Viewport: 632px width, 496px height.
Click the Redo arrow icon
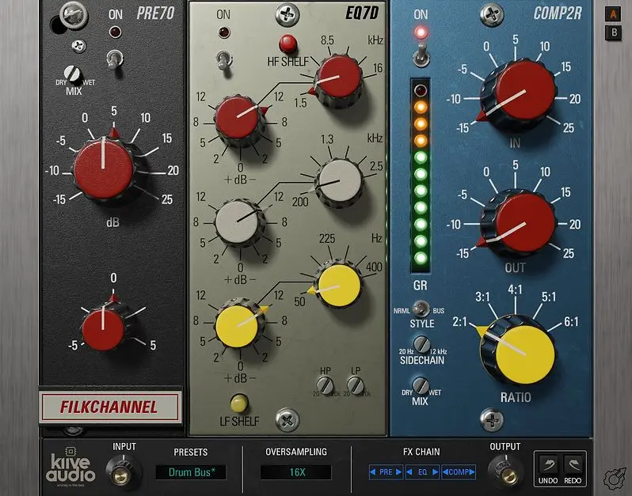click(x=573, y=465)
